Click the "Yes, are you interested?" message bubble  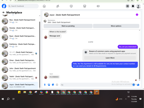tap(128, 47)
